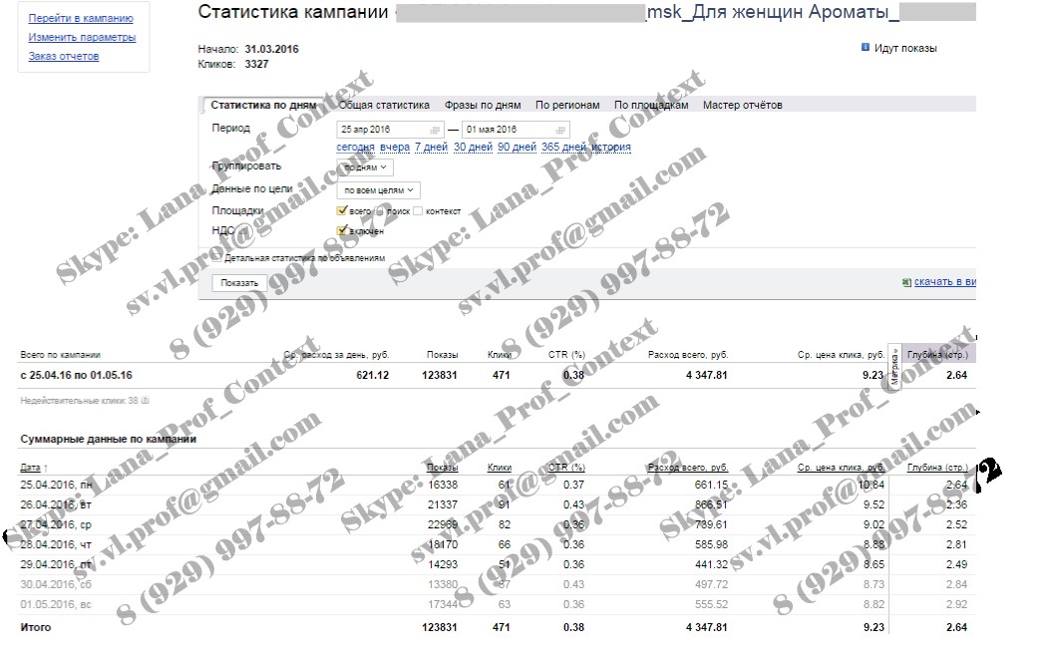The width and height of the screenshot is (1050, 661).
Task: Toggle the 'всего' площадки checkbox
Action: click(341, 211)
